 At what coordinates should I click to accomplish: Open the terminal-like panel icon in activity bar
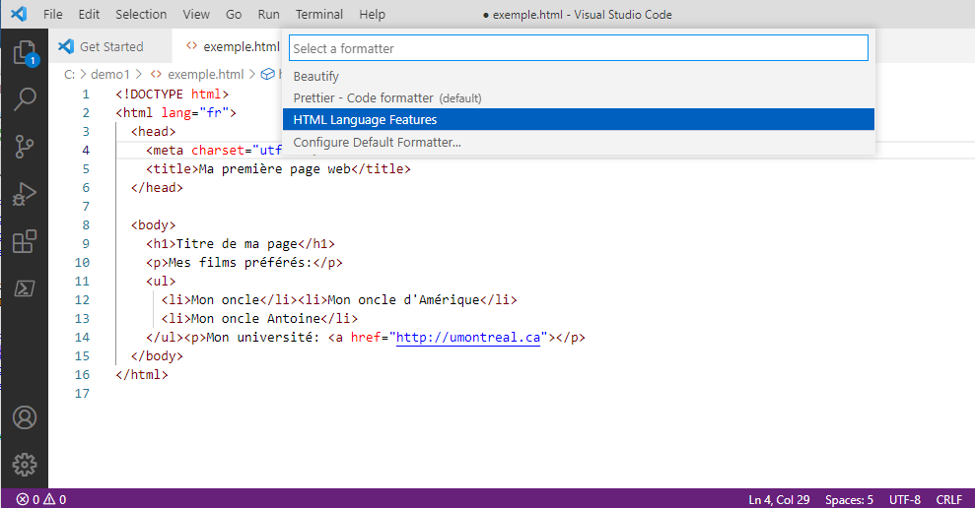point(25,288)
